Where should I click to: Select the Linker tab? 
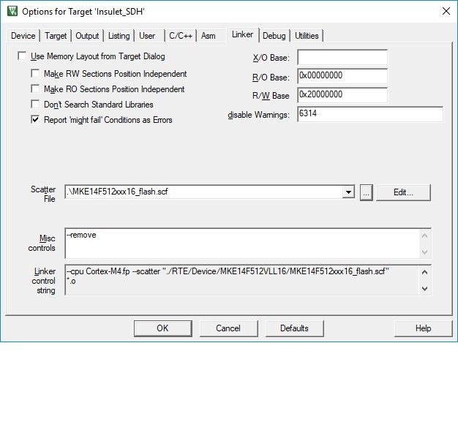pyautogui.click(x=242, y=35)
